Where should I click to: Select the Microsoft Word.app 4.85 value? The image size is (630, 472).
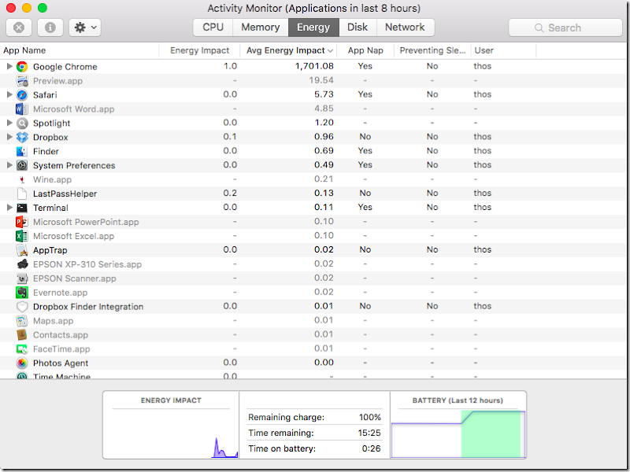pyautogui.click(x=324, y=109)
